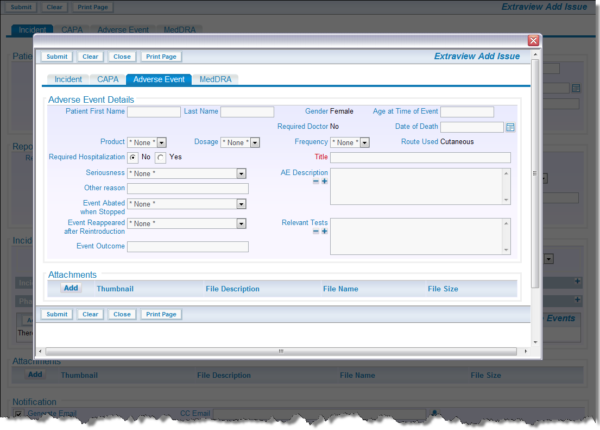Click File Description column header in popup

coord(232,289)
